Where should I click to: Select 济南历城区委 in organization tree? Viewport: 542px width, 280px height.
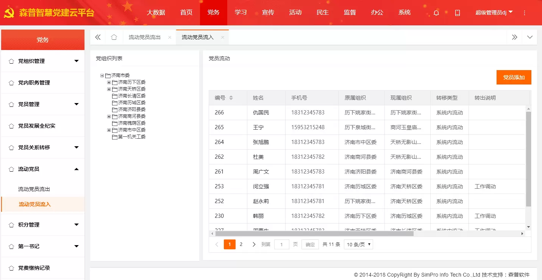(132, 103)
